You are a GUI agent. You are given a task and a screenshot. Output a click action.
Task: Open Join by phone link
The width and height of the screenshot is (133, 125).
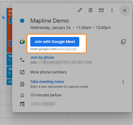coord(42,57)
